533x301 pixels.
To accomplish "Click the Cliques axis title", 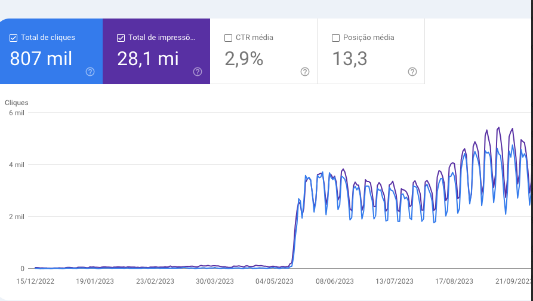I will (x=17, y=103).
